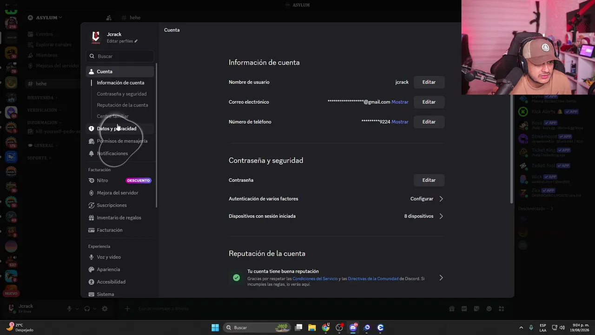Expand the account reputation status arrow

click(441, 278)
